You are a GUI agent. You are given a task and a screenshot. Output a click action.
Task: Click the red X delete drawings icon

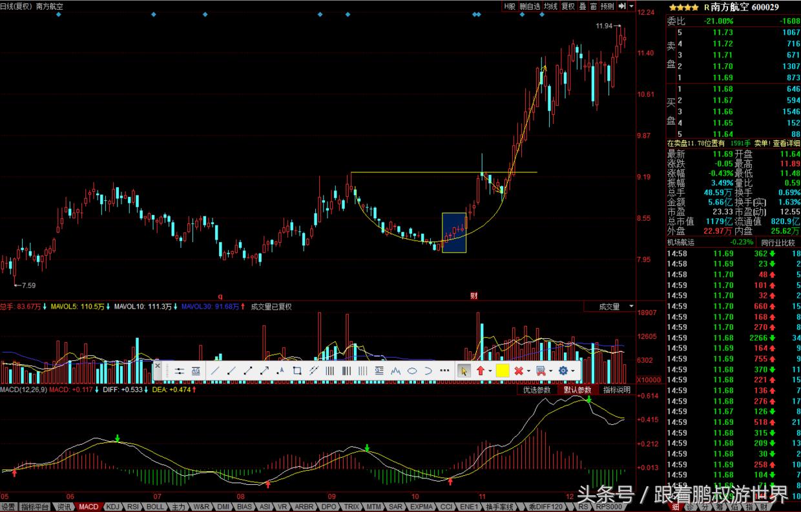point(519,371)
